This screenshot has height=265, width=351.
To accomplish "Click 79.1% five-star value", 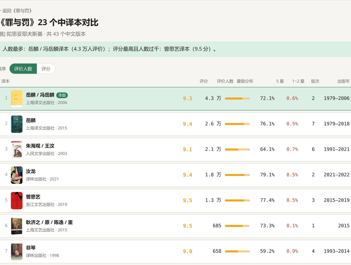I will (267, 175).
